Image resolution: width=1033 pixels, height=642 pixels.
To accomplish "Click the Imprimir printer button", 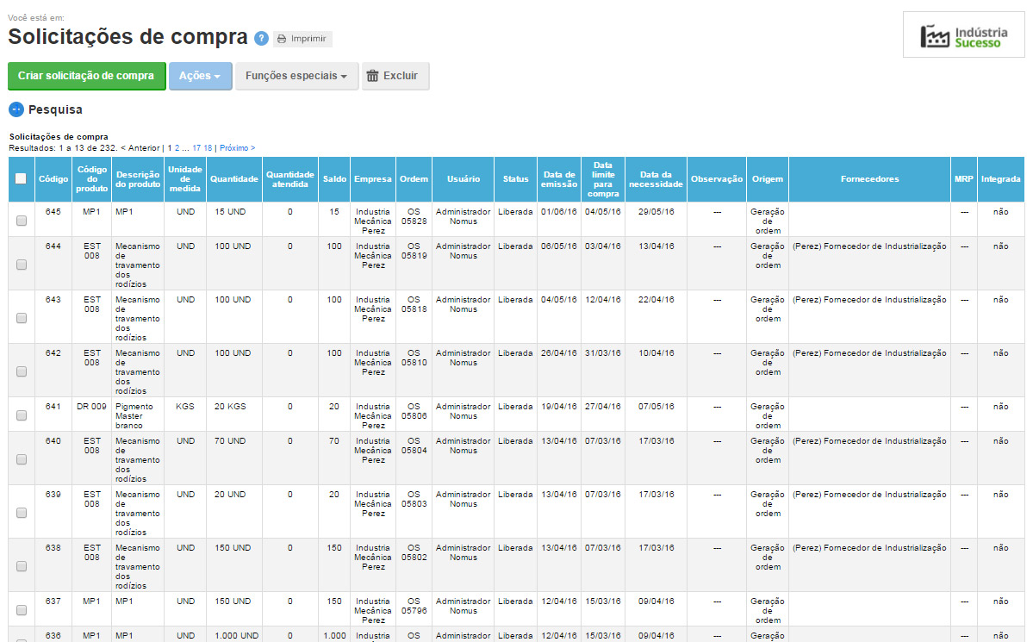I will point(302,39).
